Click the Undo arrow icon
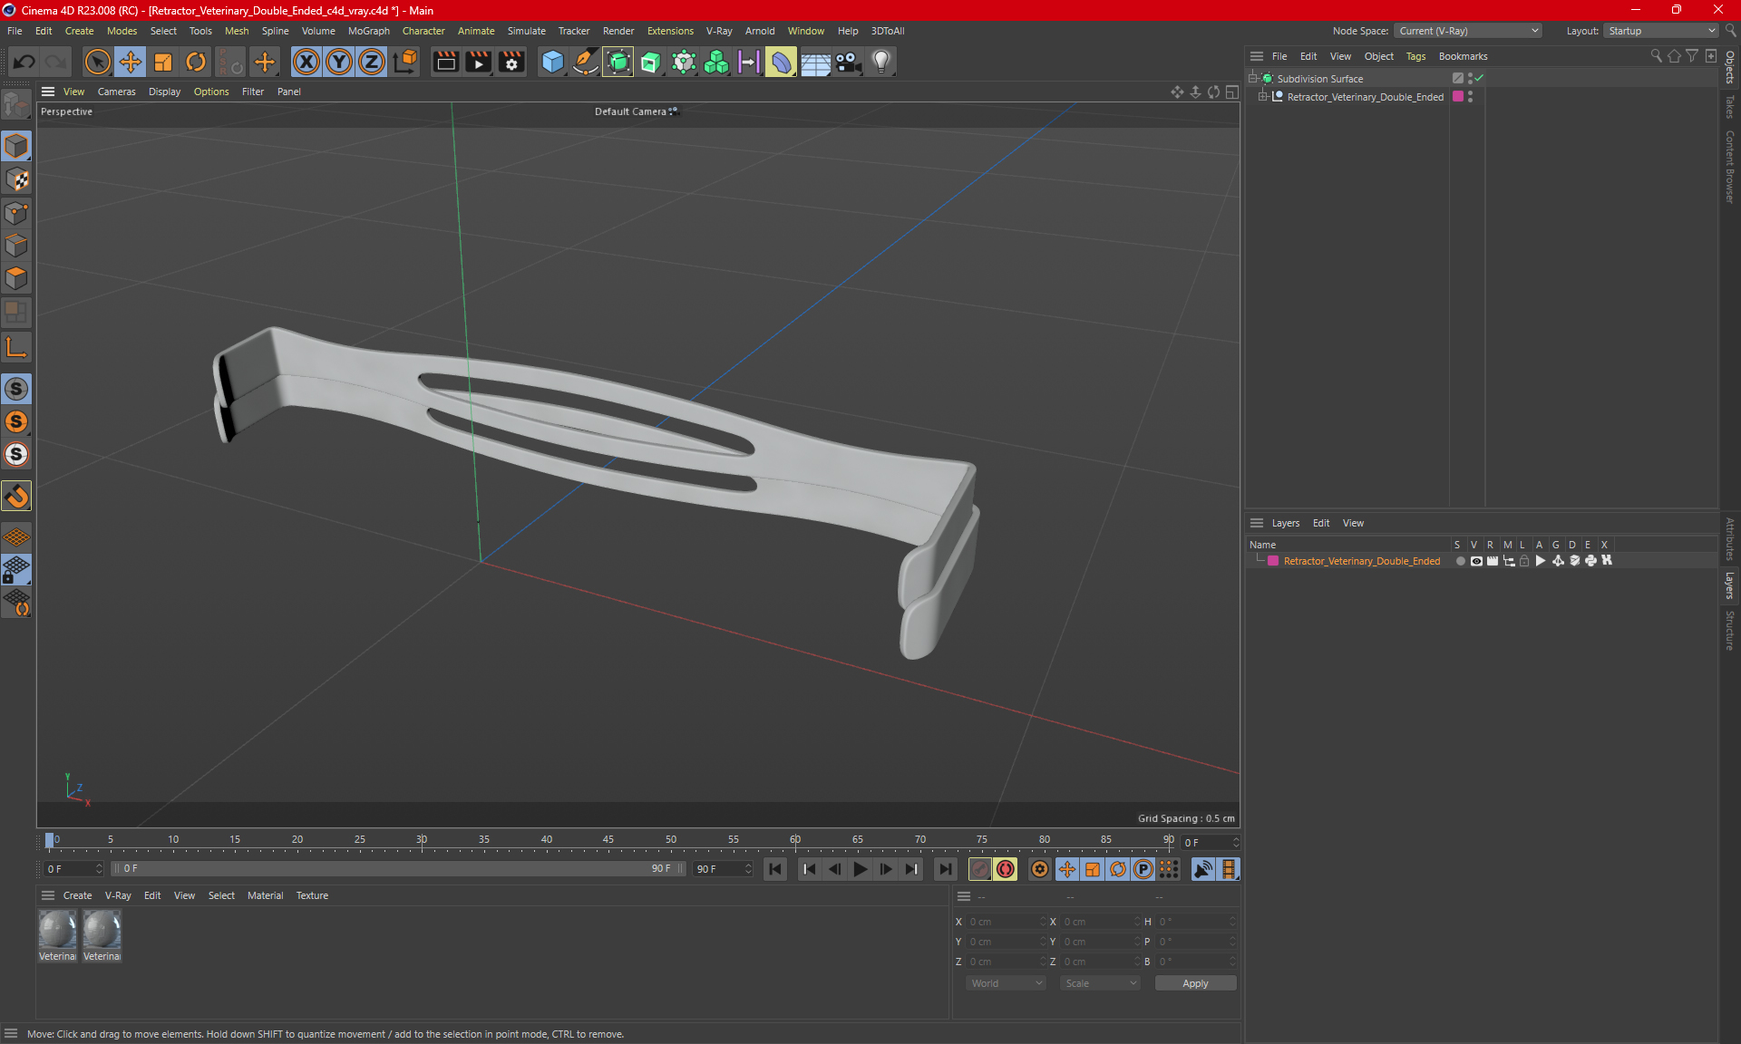Screen dimensions: 1741x1044 (x=24, y=62)
